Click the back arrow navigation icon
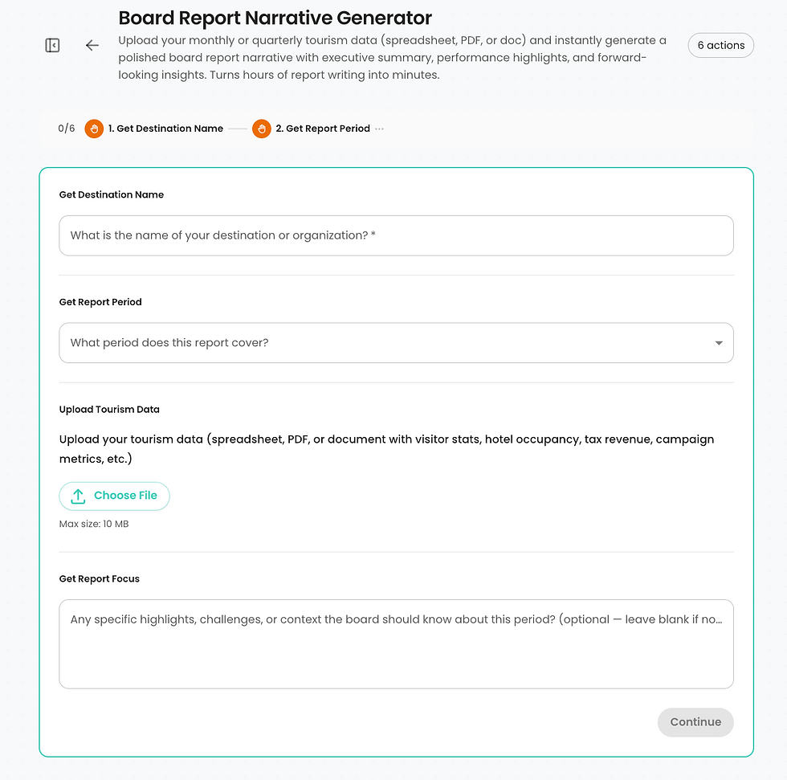The width and height of the screenshot is (787, 780). [92, 45]
